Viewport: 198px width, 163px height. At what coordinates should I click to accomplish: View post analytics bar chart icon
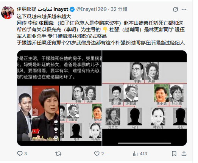click(x=135, y=154)
